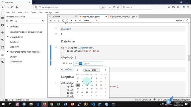Open the cell type Code dropdown
The image size is (191, 107).
click(x=90, y=21)
